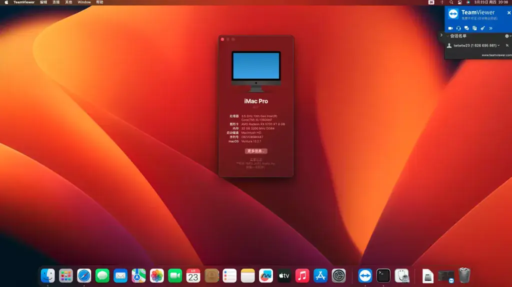Image resolution: width=512 pixels, height=287 pixels.
Task: Open the Trash in the Dock
Action: (x=464, y=275)
